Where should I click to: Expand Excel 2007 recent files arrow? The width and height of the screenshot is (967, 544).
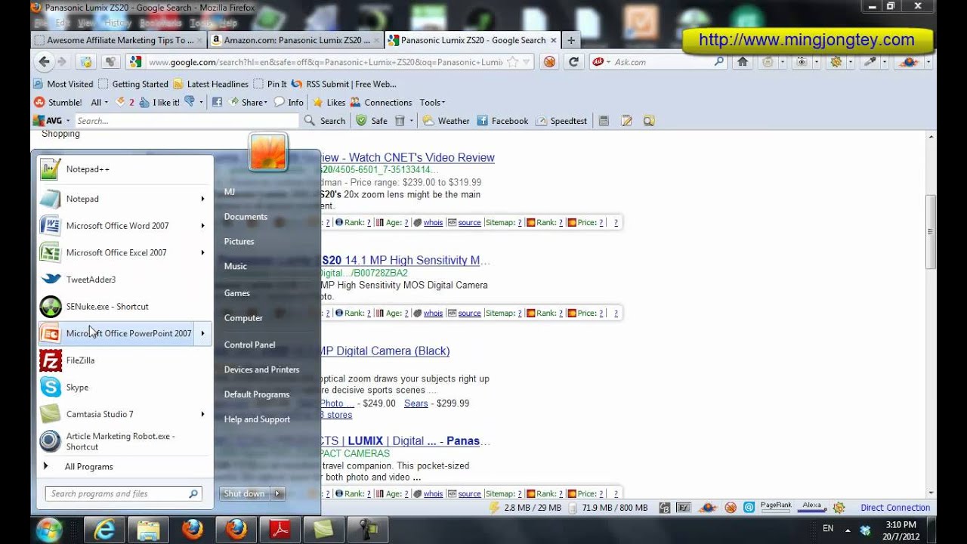point(202,253)
